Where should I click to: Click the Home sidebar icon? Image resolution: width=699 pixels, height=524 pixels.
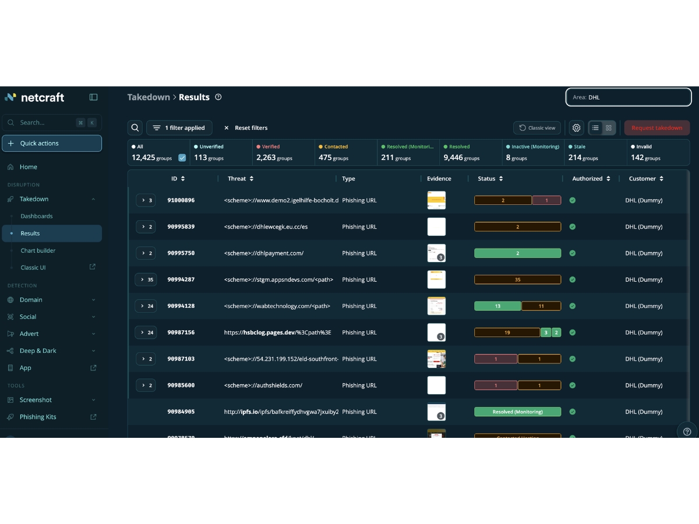(10, 167)
